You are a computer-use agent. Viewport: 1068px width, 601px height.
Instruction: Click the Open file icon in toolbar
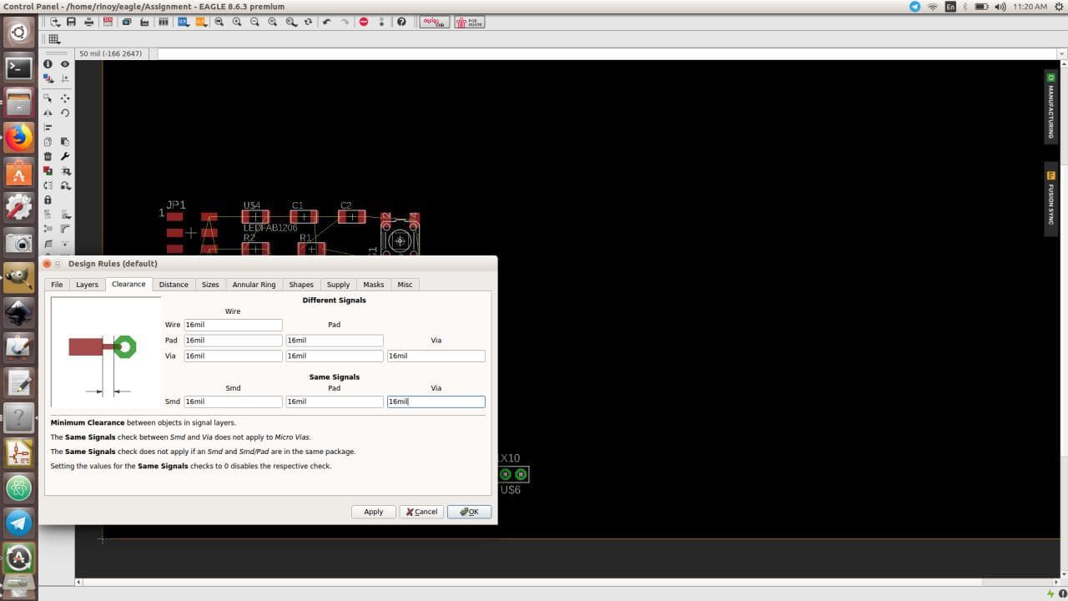coord(55,22)
